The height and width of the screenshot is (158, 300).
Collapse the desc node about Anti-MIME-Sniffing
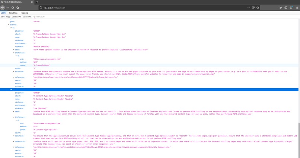click(x=13, y=112)
